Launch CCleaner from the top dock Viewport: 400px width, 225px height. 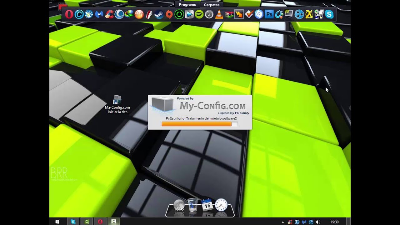tap(109, 14)
